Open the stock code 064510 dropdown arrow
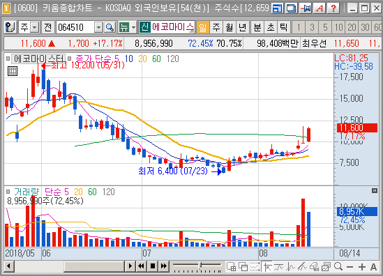The width and height of the screenshot is (383, 276). click(x=98, y=27)
